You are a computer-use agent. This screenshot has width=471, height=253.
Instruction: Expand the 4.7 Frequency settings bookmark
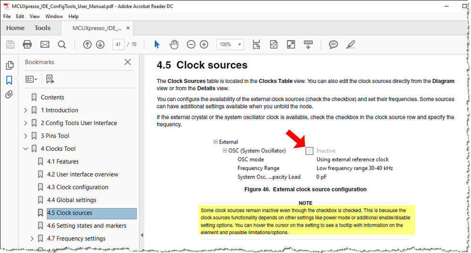coord(32,238)
